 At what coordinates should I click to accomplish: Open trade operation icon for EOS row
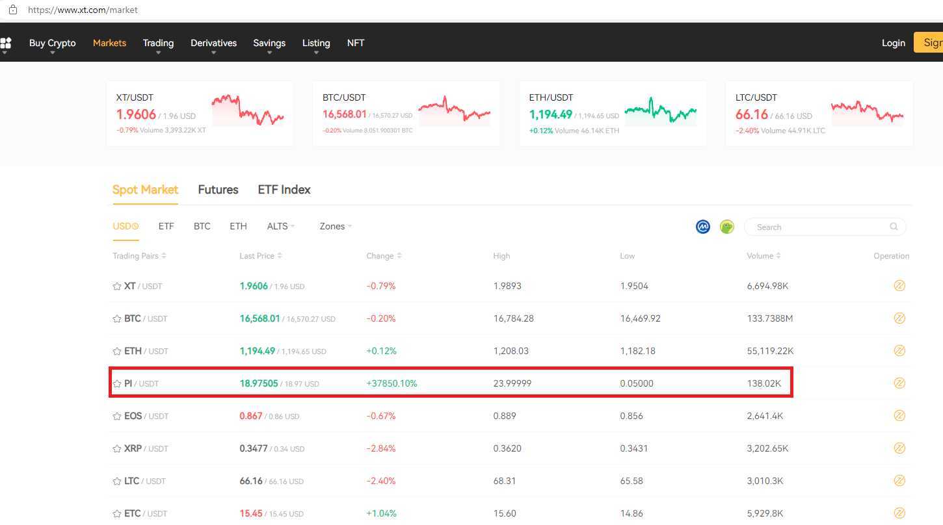(x=899, y=415)
